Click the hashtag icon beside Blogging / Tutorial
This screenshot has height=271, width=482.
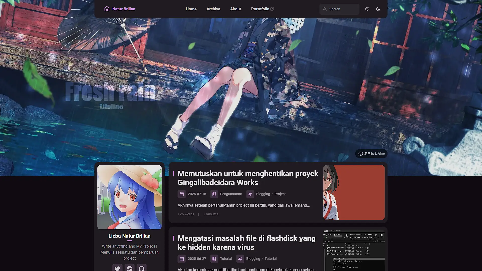tap(240, 259)
